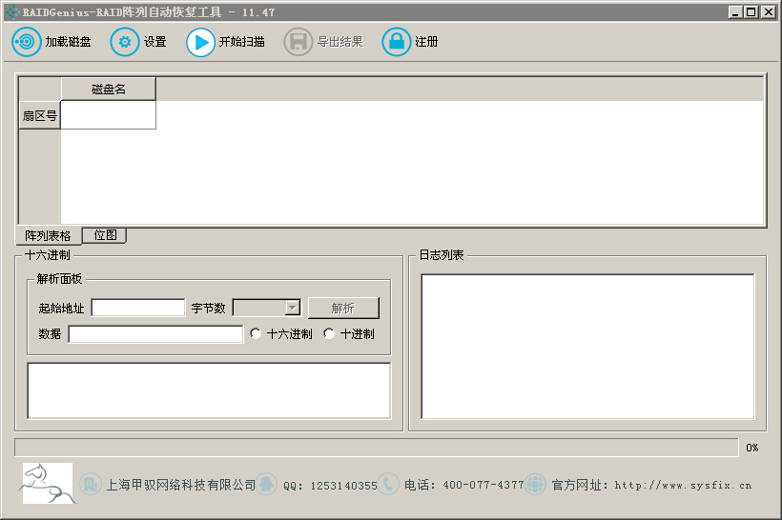This screenshot has width=782, height=520.
Task: Click the QQ penguin icon
Action: pos(266,484)
